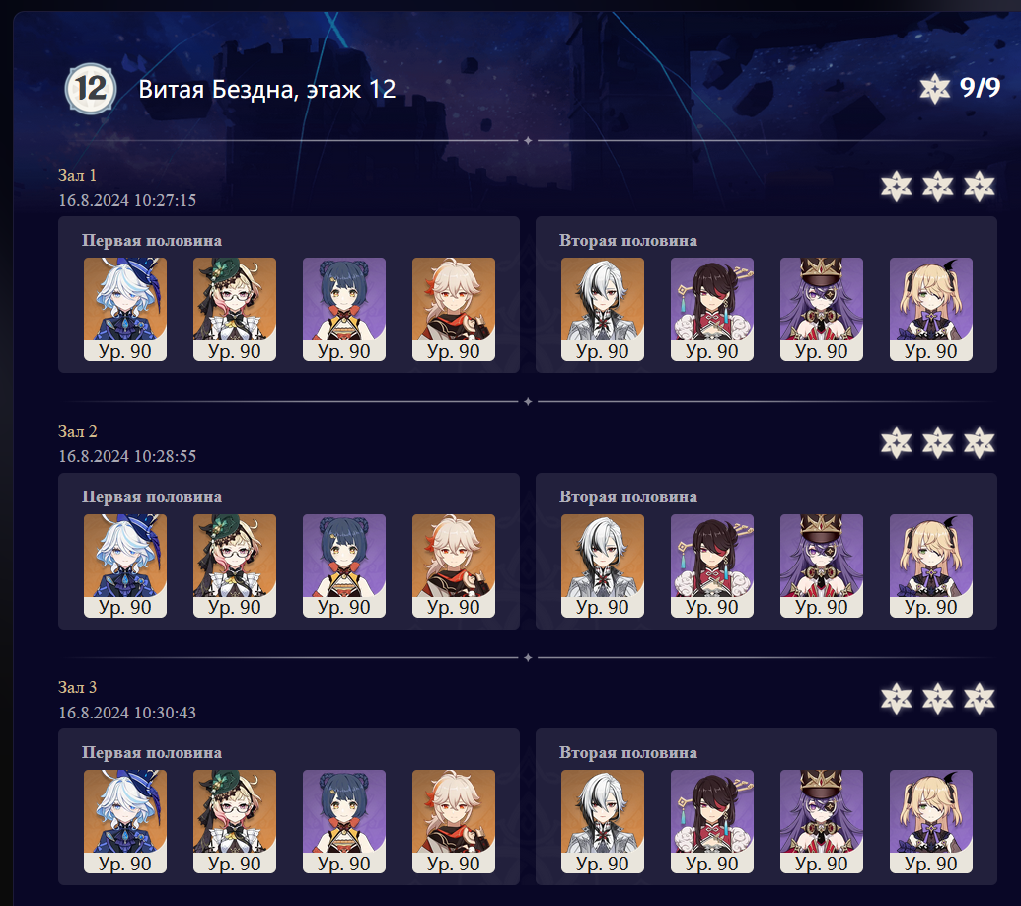This screenshot has height=906, width=1021.
Task: Click the title Витая Бездна, этаж 12
Action: [267, 89]
